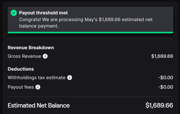Click the Estimated Net Balance total amount
The width and height of the screenshot is (180, 114).
pyautogui.click(x=159, y=105)
